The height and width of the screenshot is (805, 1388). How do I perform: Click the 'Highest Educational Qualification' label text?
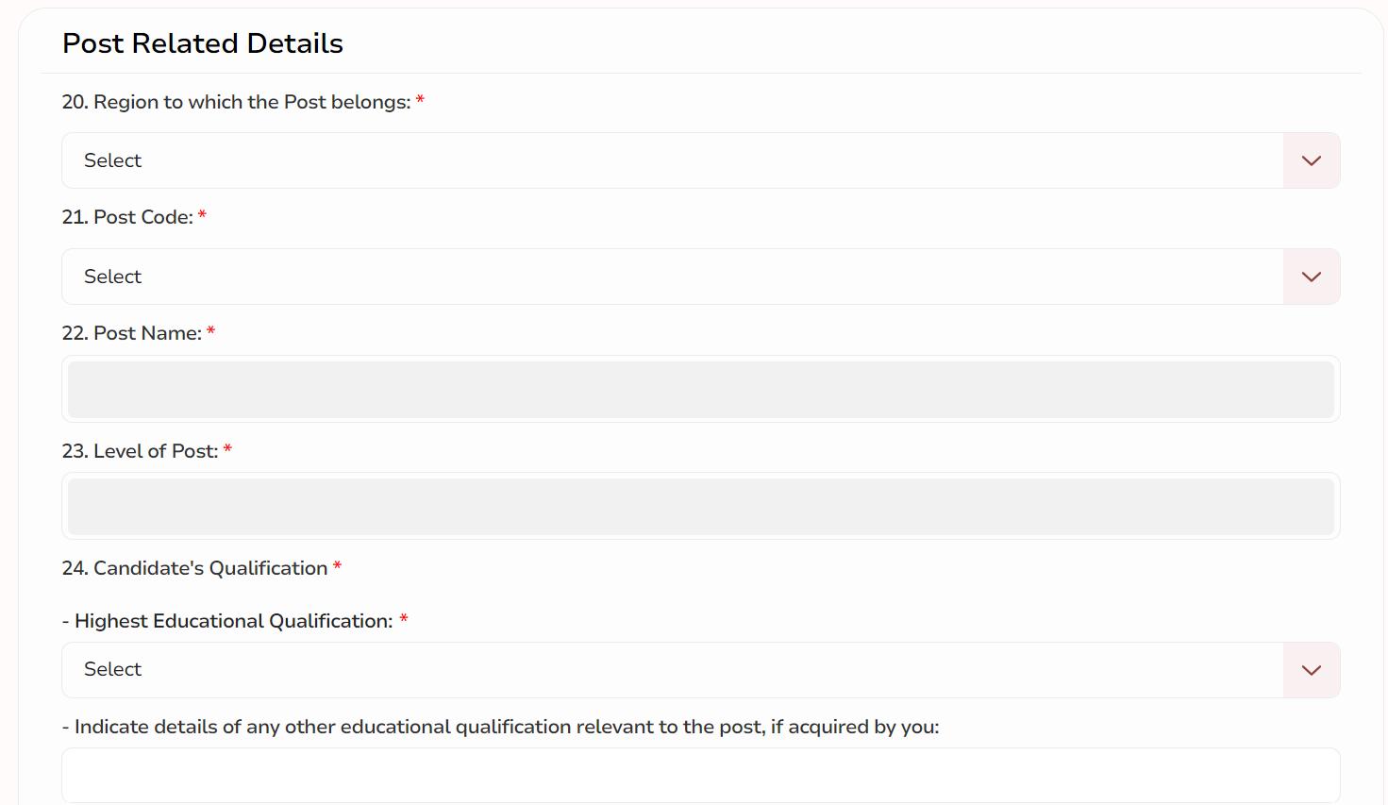point(233,621)
